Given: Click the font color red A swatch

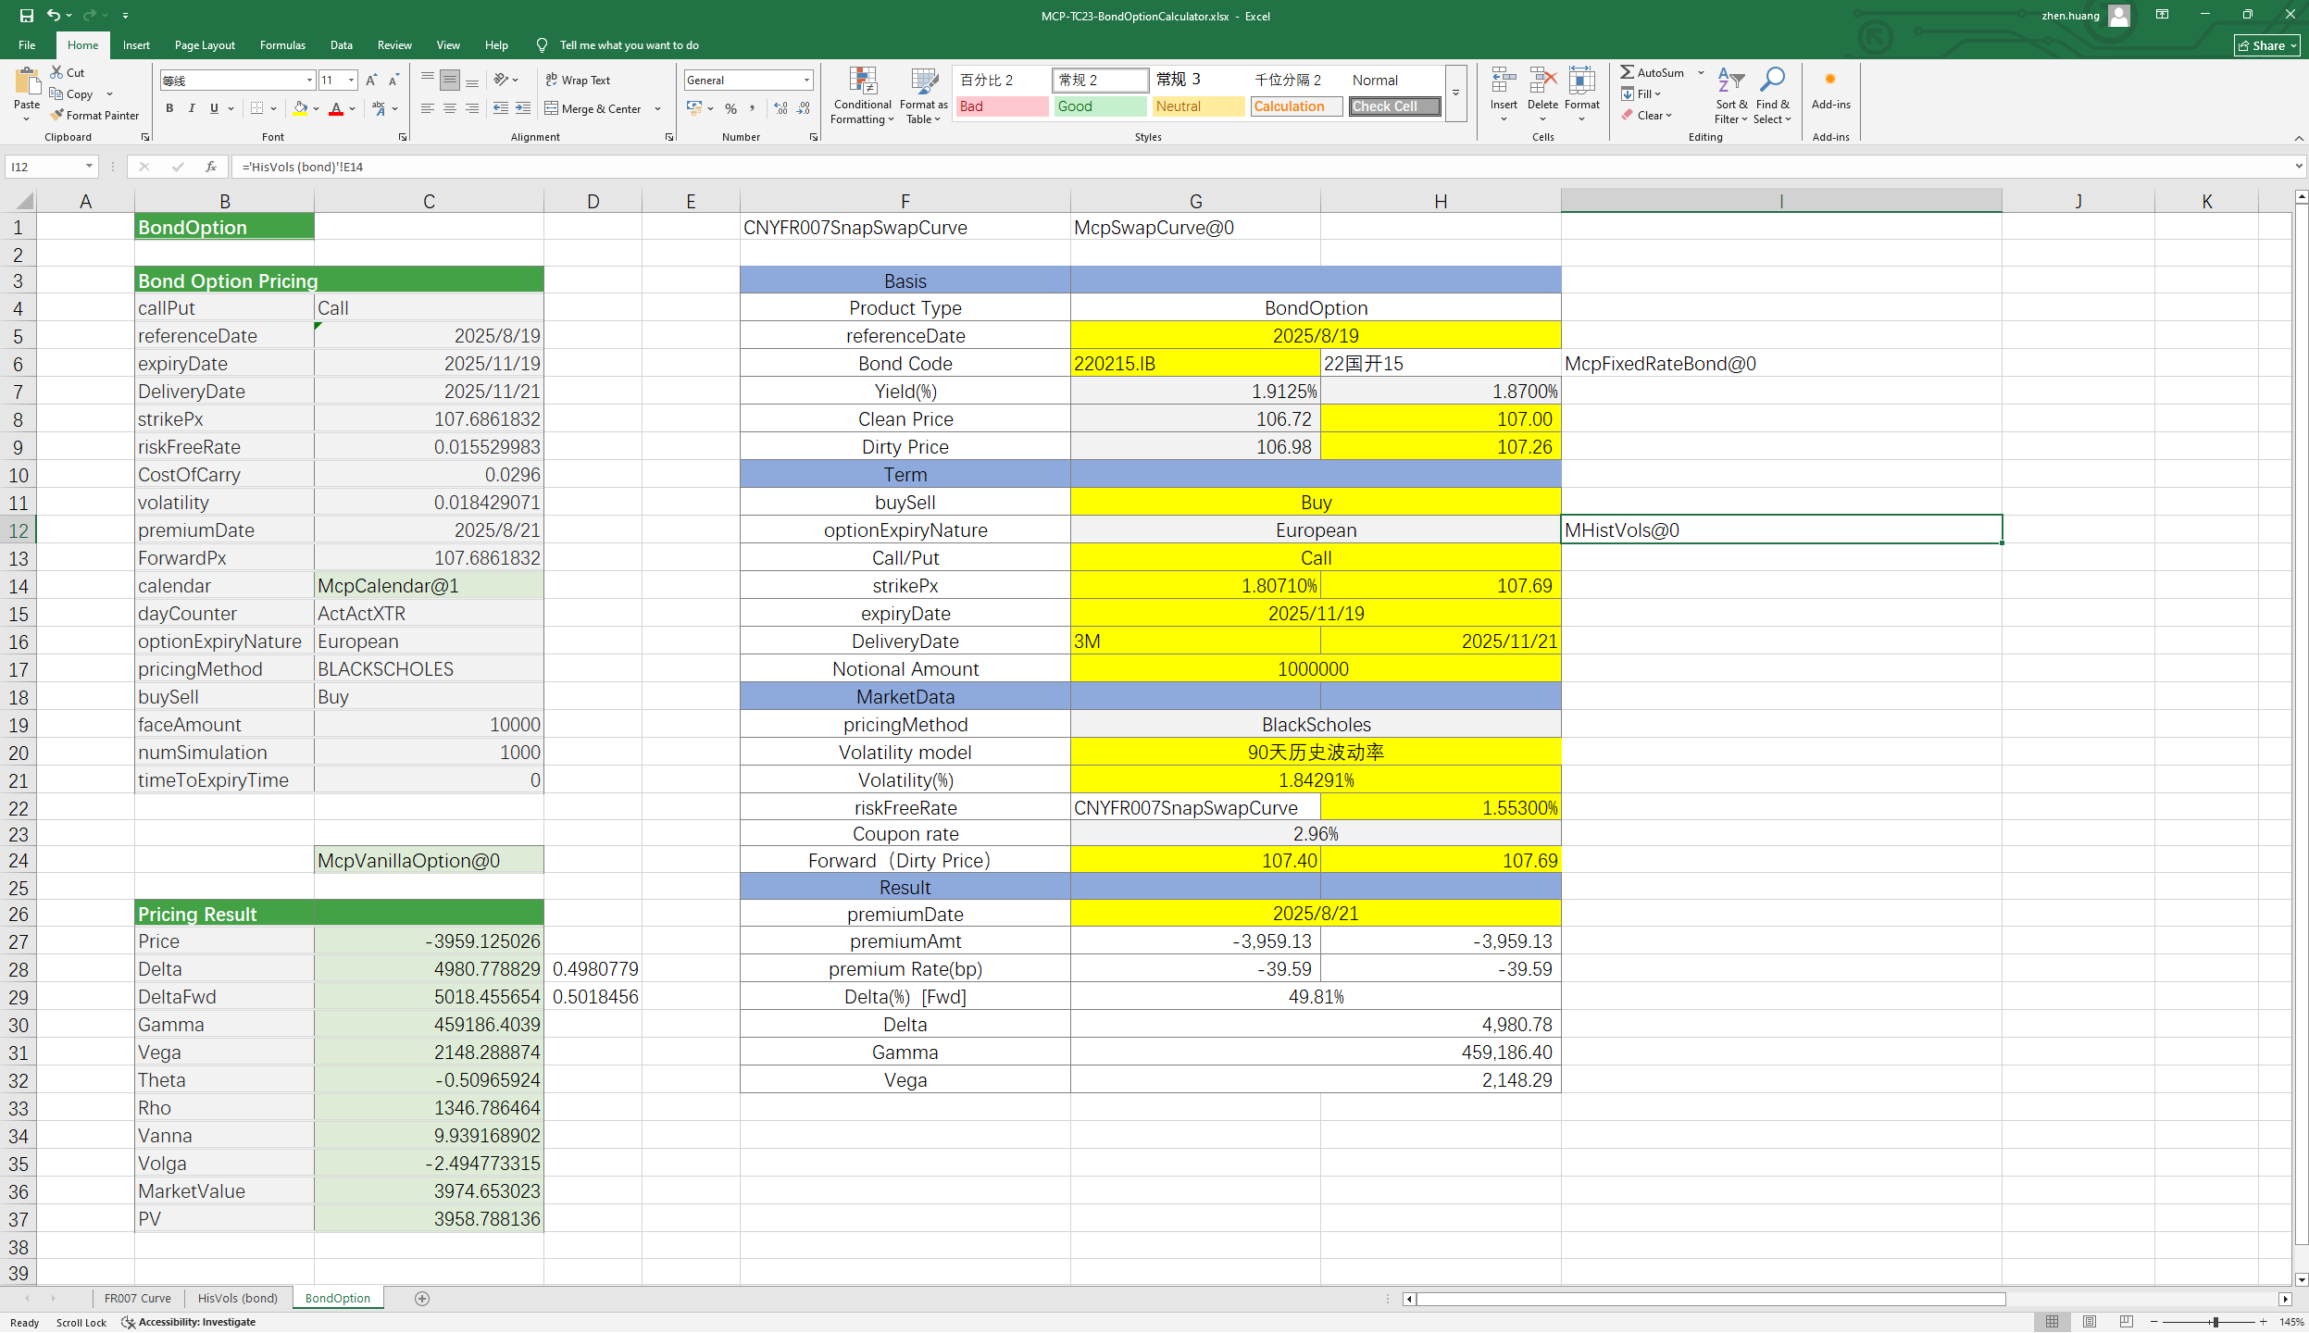Looking at the screenshot, I should tap(336, 109).
